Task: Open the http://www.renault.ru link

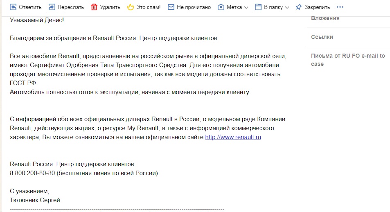Action: 233,137
